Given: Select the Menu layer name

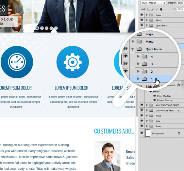Looking at the screenshot, I should pyautogui.click(x=159, y=20).
